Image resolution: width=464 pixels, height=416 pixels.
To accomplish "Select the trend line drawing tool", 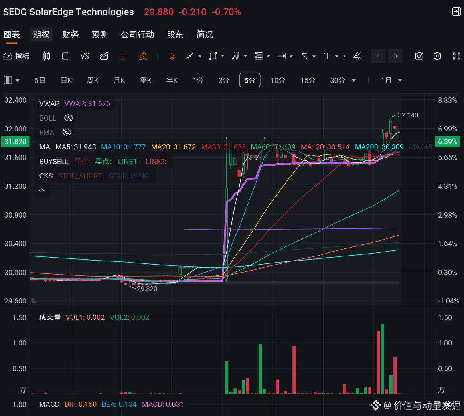I will point(190,56).
